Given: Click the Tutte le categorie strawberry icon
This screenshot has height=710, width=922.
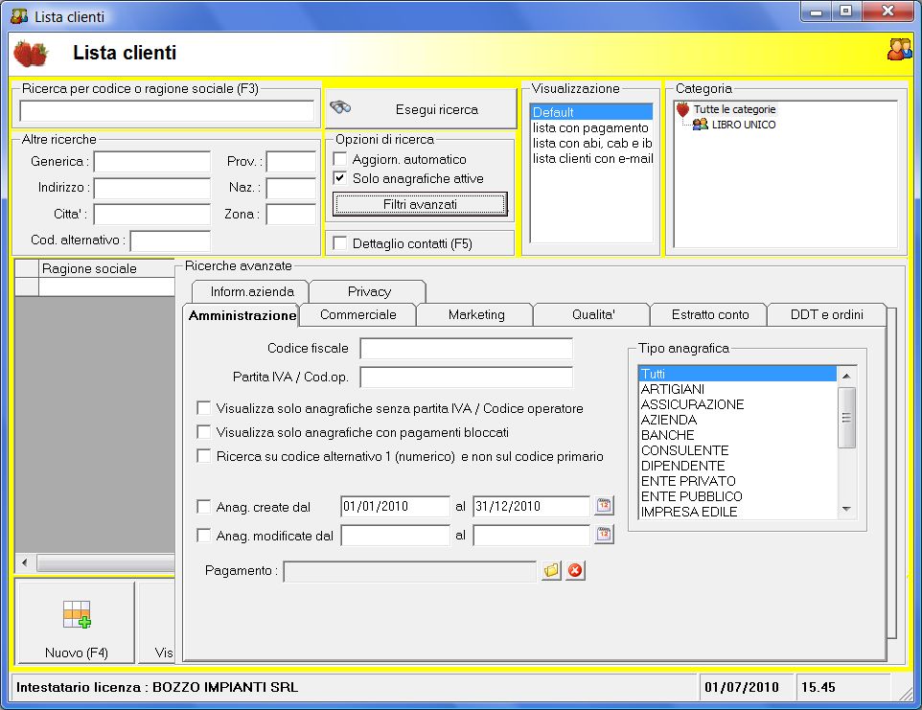Looking at the screenshot, I should click(682, 109).
